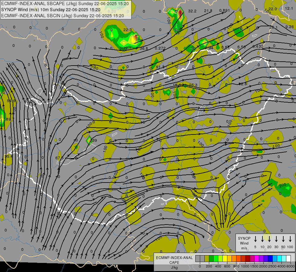296x272 pixels.
Task: Click the 89.7 value at left edge
Action: pyautogui.click(x=10, y=119)
